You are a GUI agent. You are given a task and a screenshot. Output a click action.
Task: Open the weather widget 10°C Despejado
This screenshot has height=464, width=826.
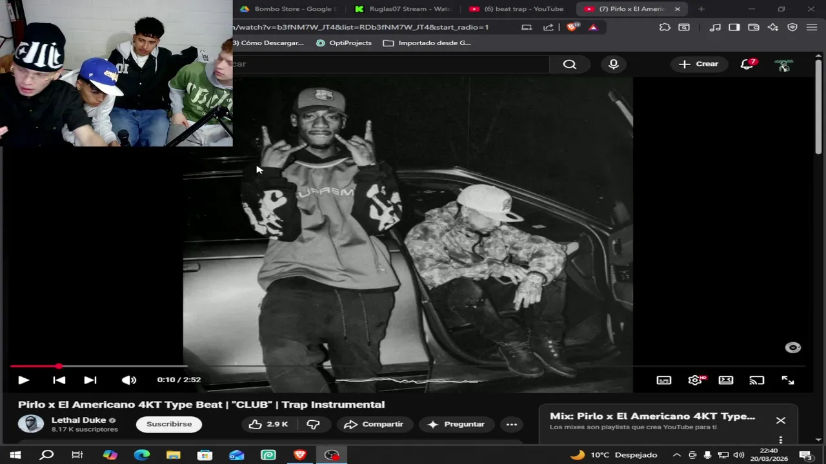(614, 455)
